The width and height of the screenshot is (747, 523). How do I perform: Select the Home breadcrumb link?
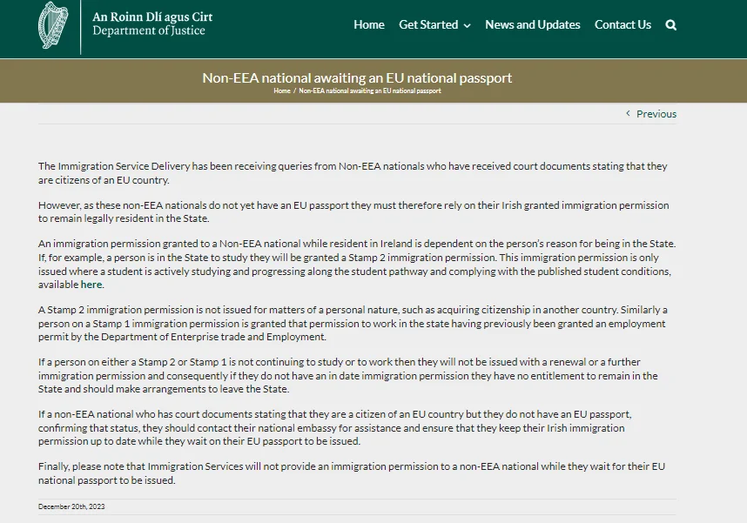click(281, 91)
